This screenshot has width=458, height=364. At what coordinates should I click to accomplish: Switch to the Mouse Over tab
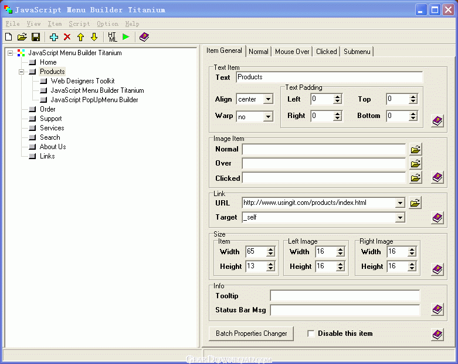coord(292,52)
